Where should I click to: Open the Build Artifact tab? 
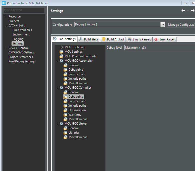(x=113, y=39)
